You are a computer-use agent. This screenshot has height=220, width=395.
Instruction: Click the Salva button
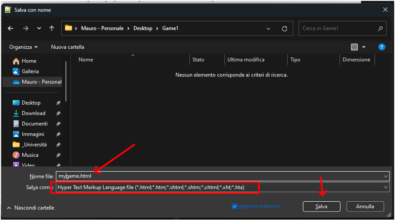tap(321, 206)
